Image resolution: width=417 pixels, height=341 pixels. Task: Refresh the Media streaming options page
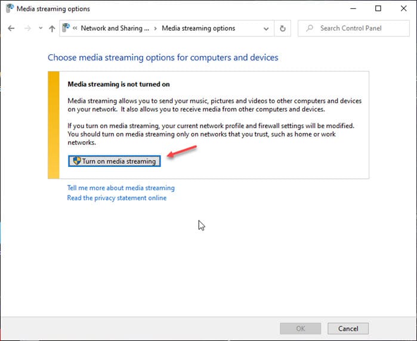tap(282, 28)
